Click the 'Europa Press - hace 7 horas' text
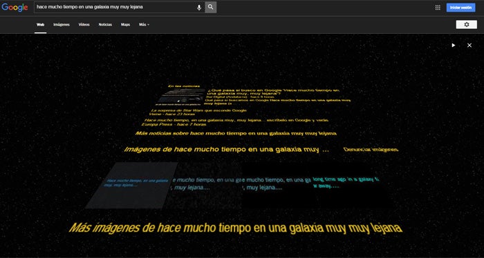Viewport: 484px width, 258px height. 174,124
